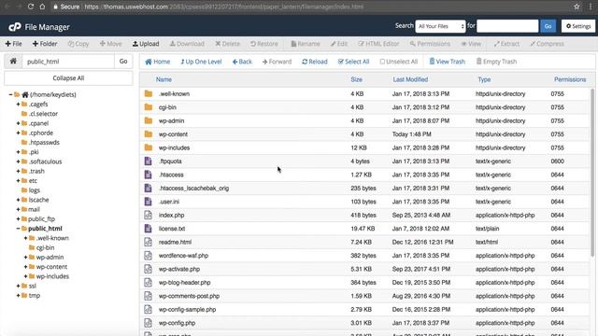Click the Restore toolbar button

coord(263,44)
